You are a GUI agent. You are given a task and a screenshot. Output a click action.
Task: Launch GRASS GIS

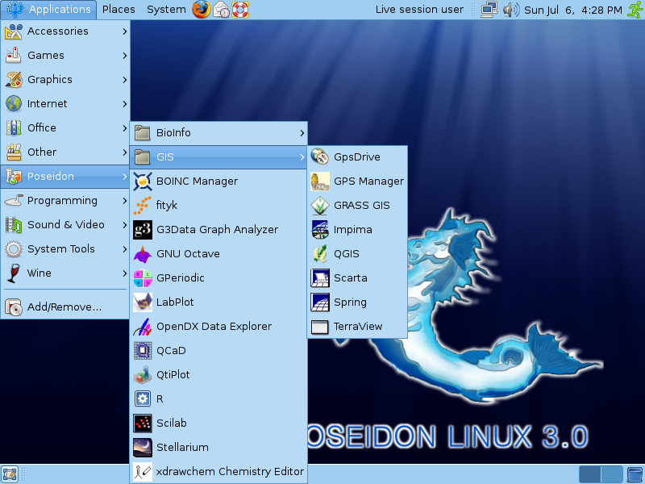click(x=357, y=206)
